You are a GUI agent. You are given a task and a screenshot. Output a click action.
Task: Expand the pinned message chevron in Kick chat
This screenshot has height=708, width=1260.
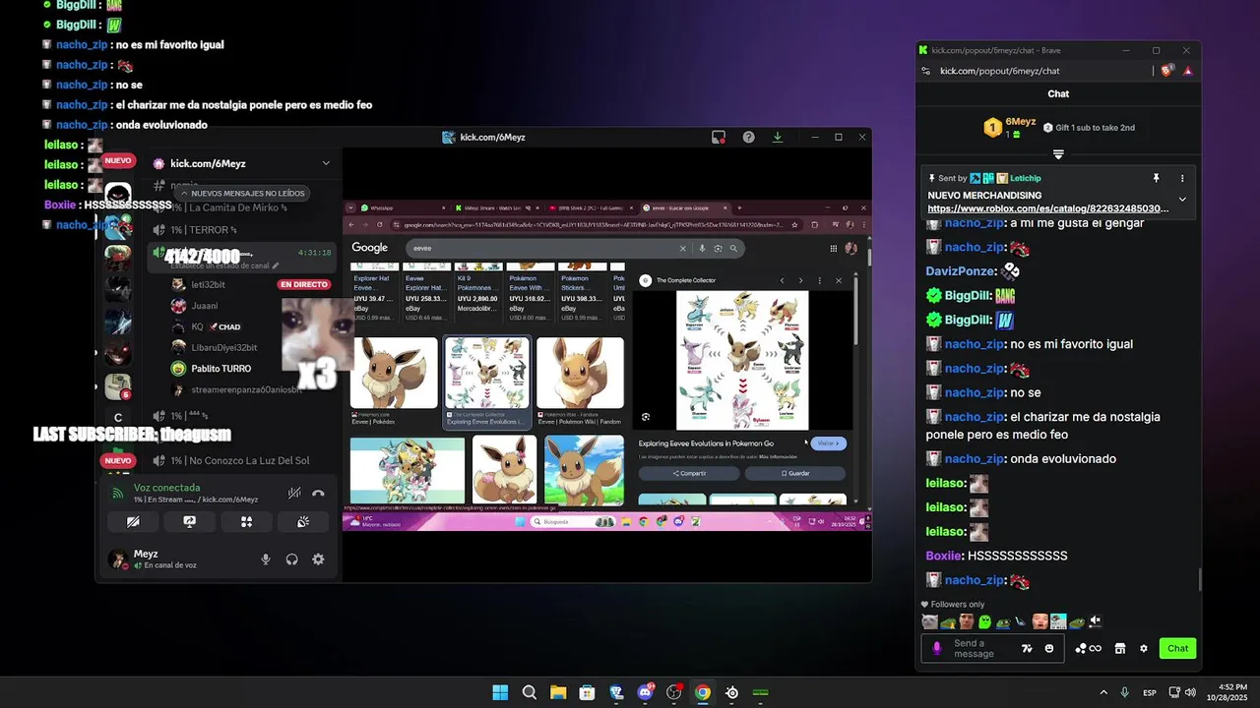(1182, 200)
